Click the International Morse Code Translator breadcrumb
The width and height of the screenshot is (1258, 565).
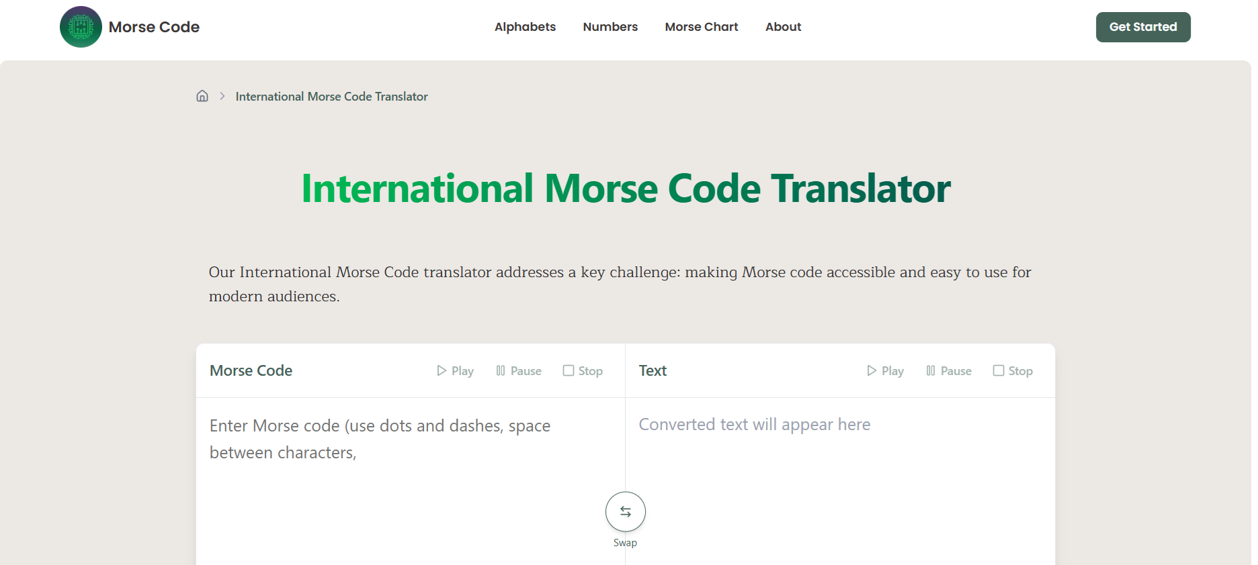(x=331, y=97)
